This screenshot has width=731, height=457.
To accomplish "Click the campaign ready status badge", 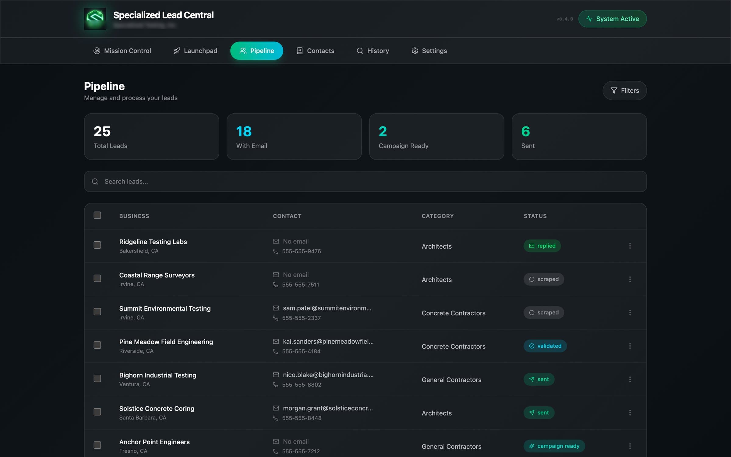I will click(x=554, y=446).
